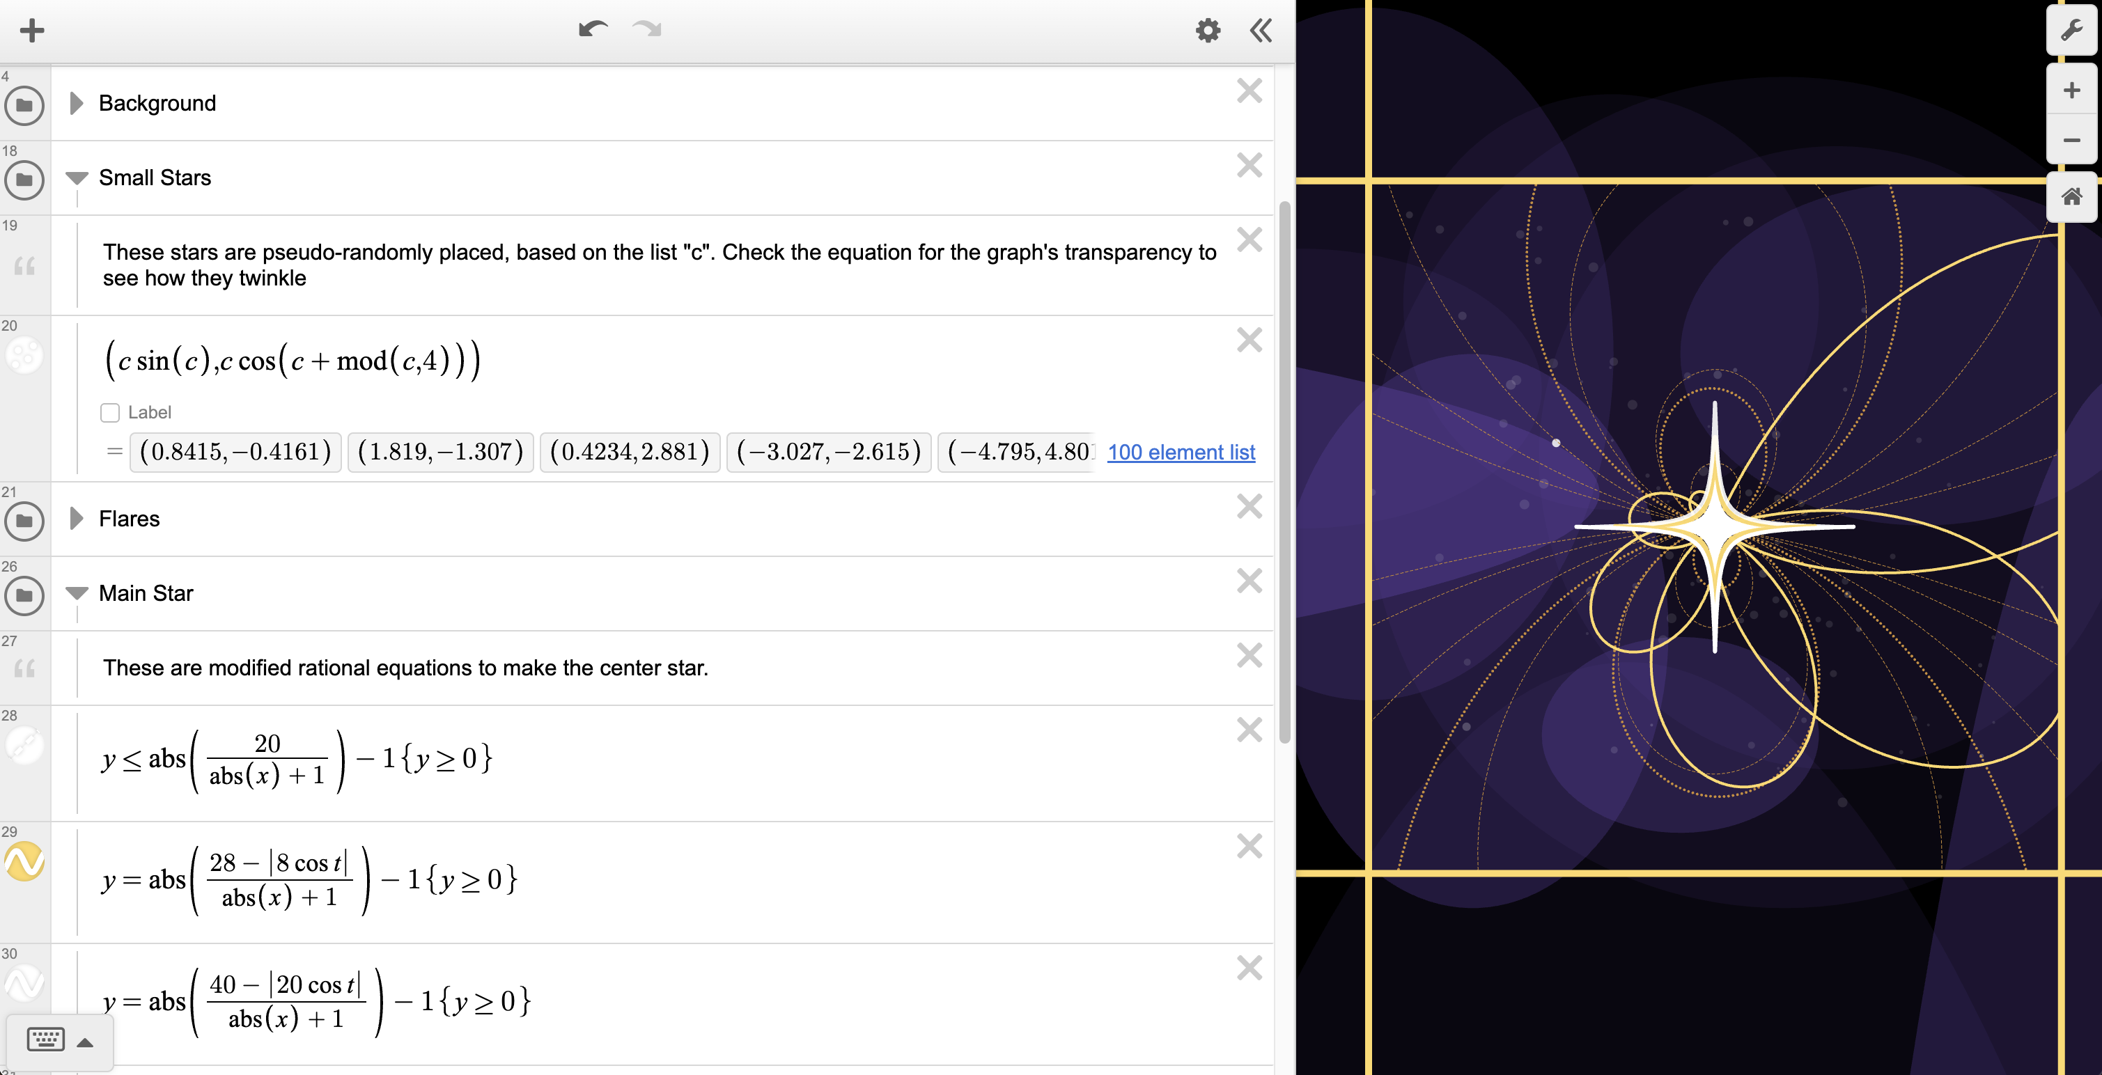Expand the Background folder
This screenshot has height=1075, width=2102.
tap(77, 104)
